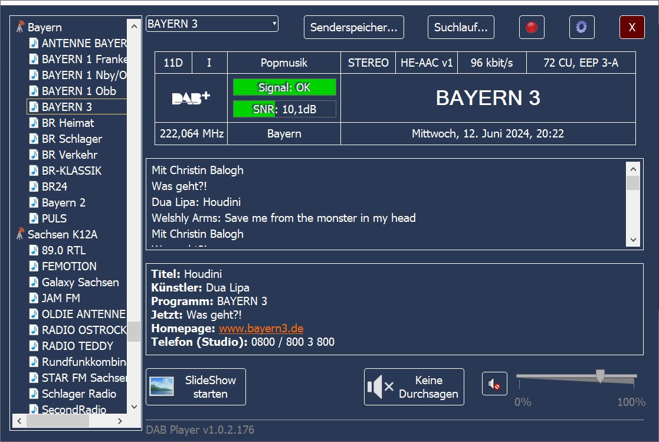This screenshot has width=659, height=442.
Task: Start a station scan with Suchlauf
Action: [461, 28]
